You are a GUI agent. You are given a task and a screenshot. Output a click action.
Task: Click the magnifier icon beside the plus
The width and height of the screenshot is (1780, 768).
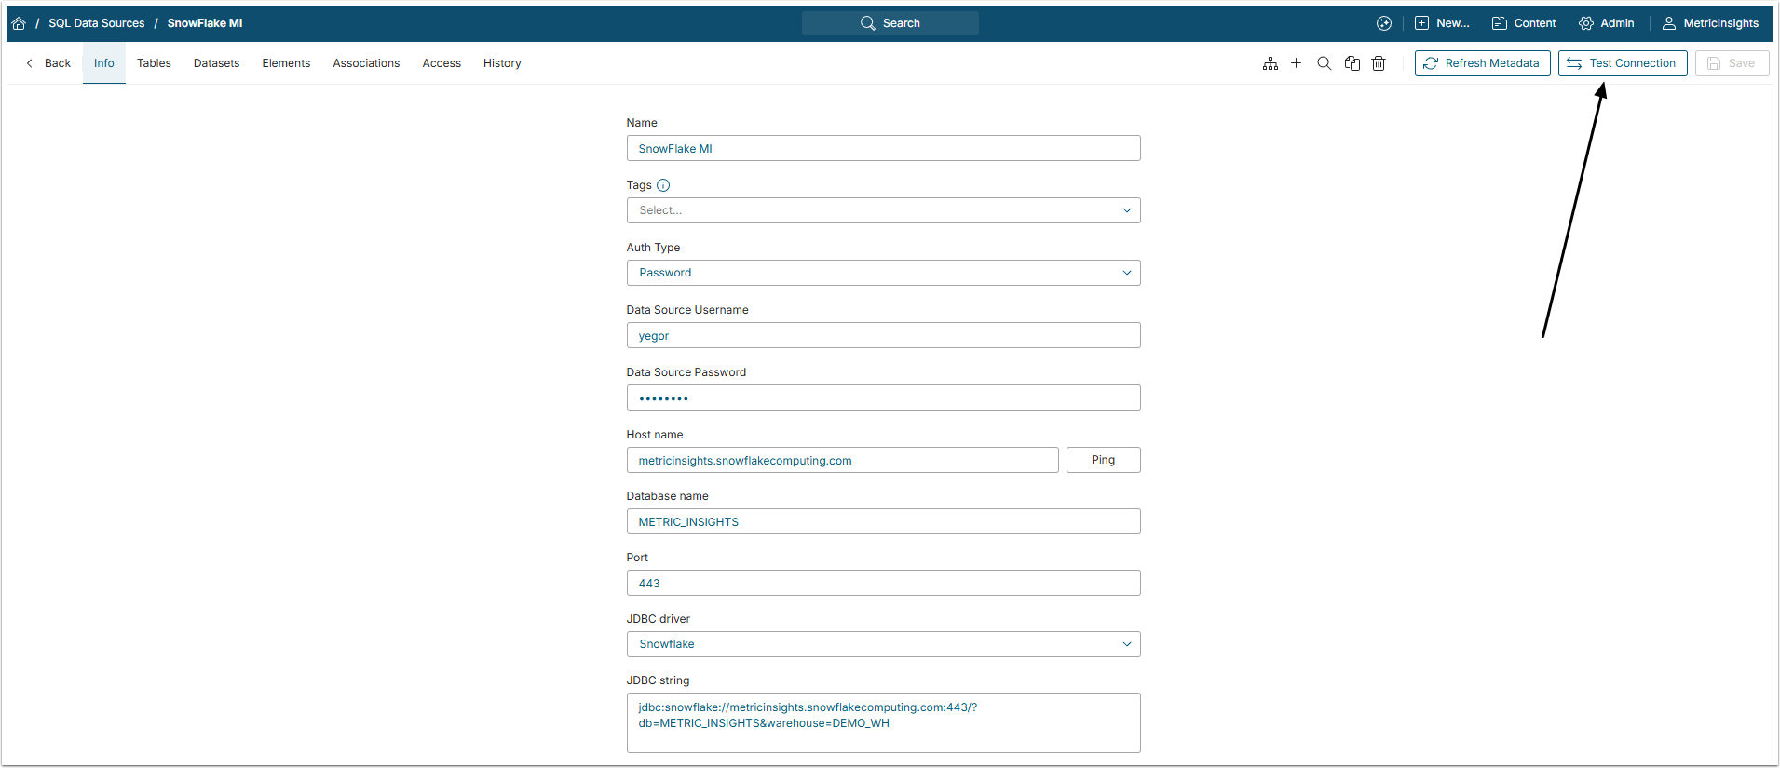point(1324,63)
